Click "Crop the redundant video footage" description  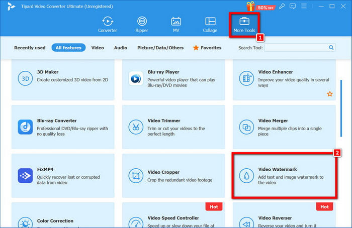coord(180,180)
